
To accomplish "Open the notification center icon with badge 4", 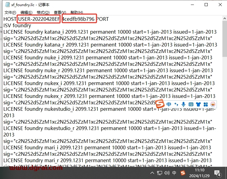I will coord(217,173).
